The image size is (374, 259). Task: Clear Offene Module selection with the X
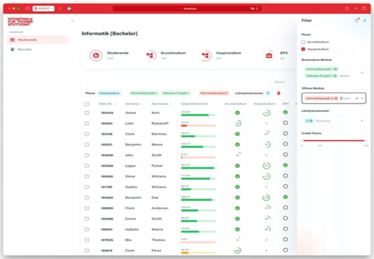pos(357,98)
